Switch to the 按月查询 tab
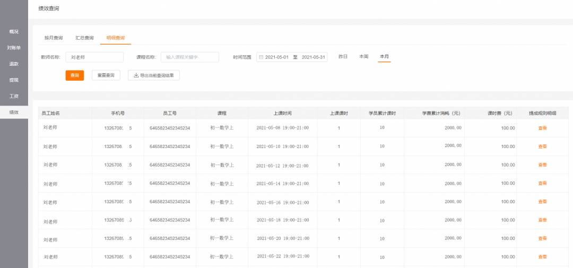 [54, 38]
